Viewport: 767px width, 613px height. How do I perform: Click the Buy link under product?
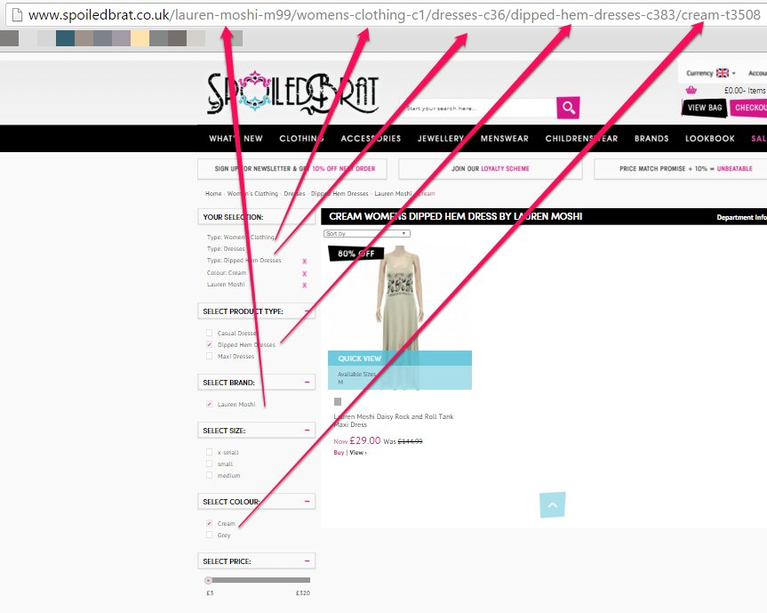(339, 452)
